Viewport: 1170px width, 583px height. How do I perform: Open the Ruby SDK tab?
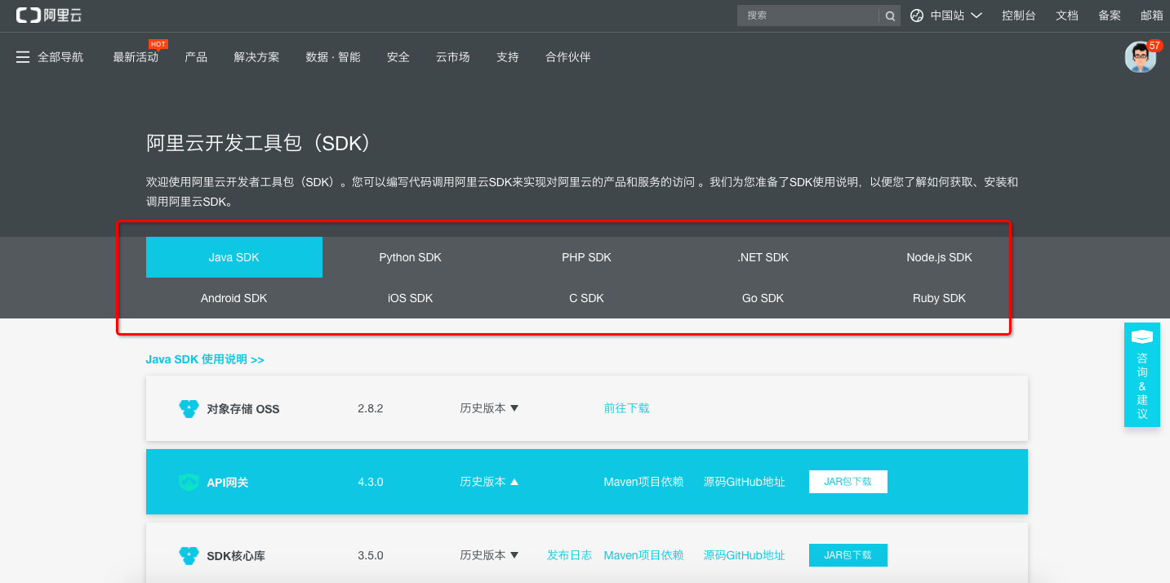940,298
